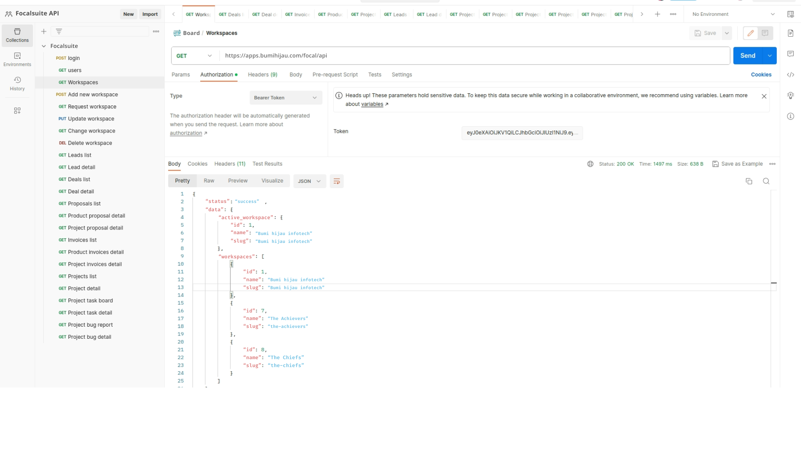
Task: Search the response body with magnifier icon
Action: coord(766,181)
